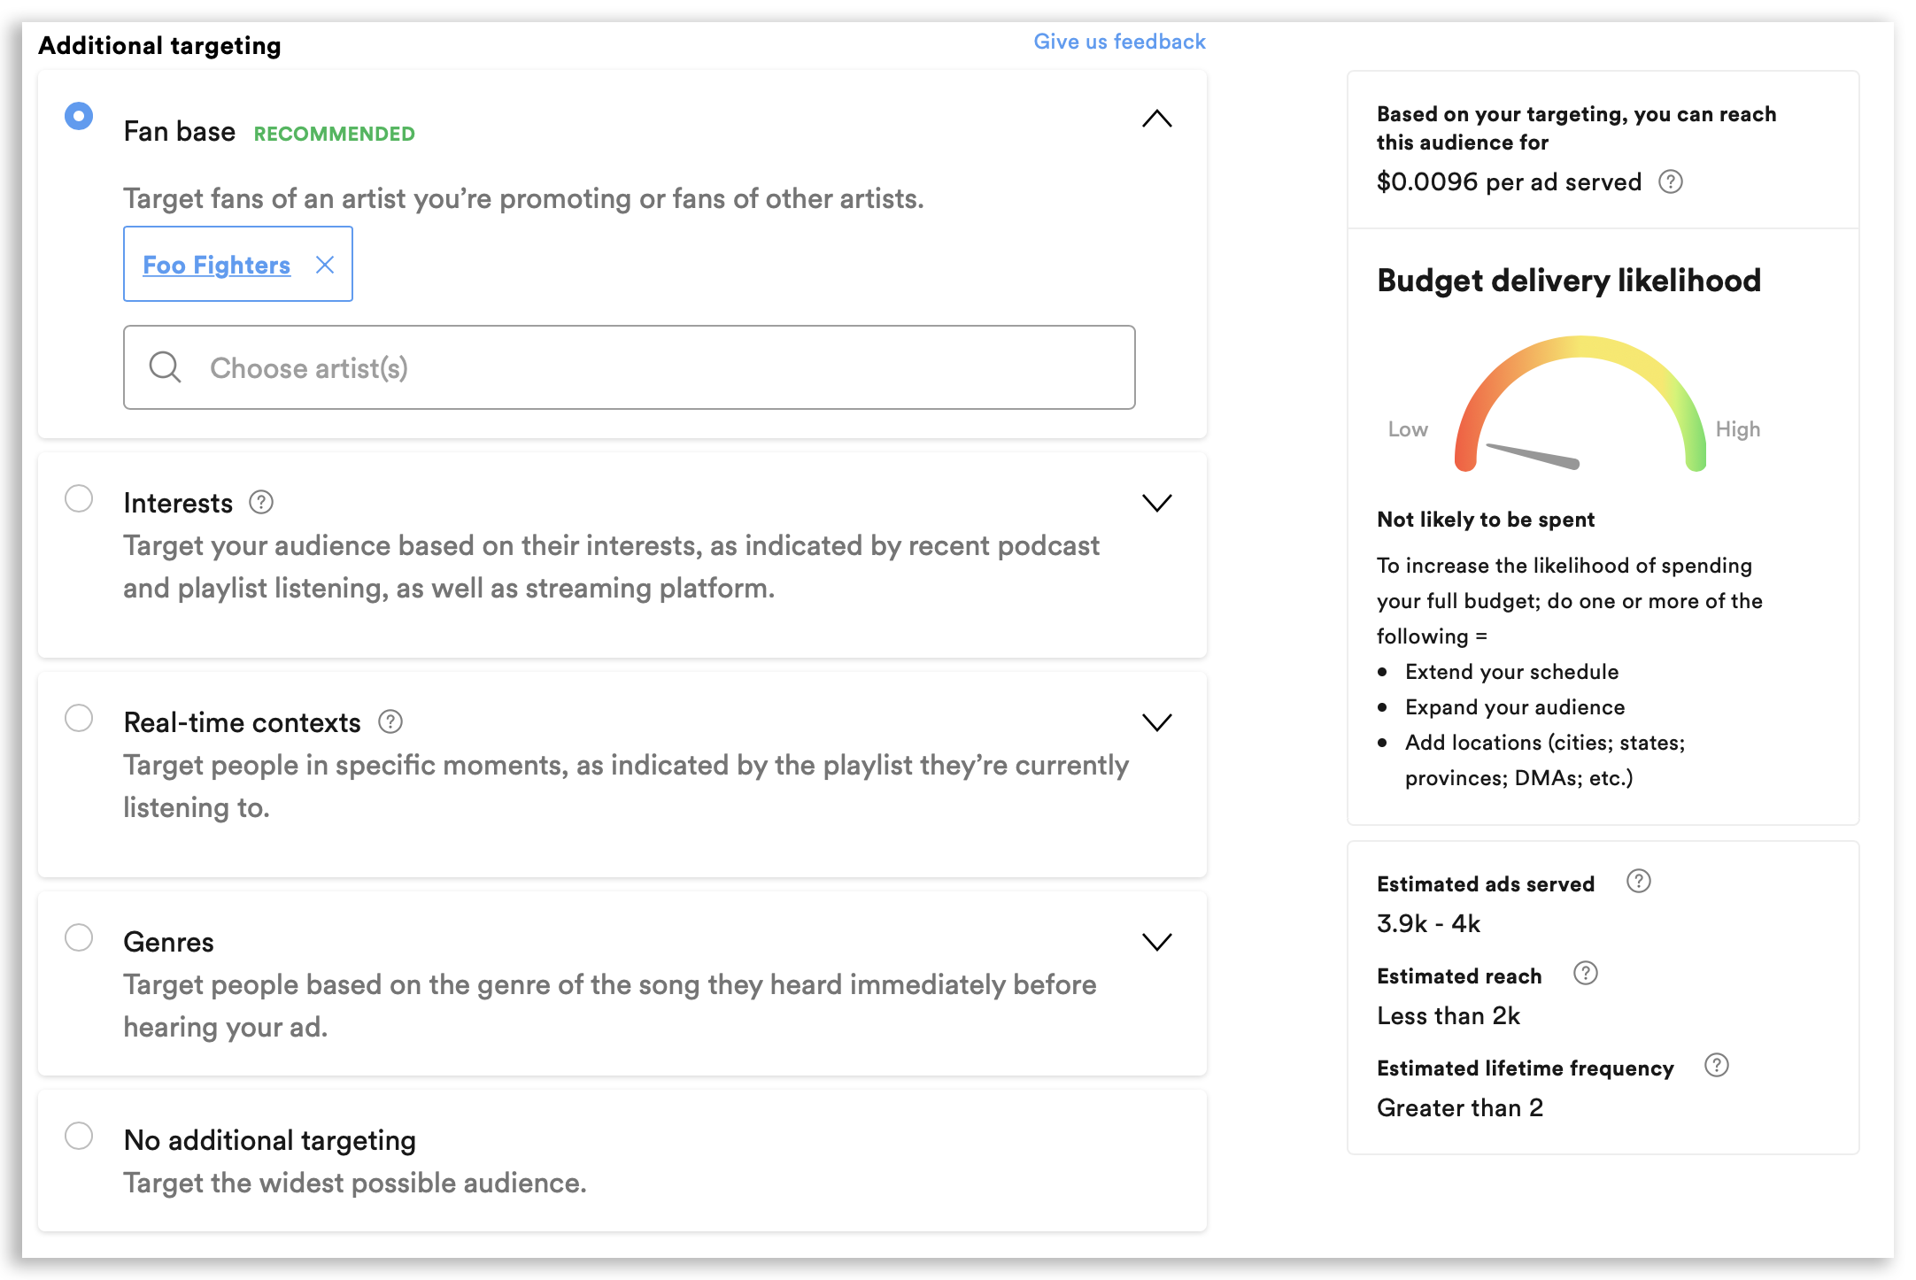This screenshot has width=1916, height=1280.
Task: Select the Real-time contexts radio button
Action: [79, 718]
